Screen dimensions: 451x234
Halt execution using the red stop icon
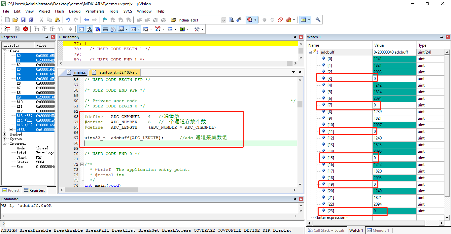(25, 29)
